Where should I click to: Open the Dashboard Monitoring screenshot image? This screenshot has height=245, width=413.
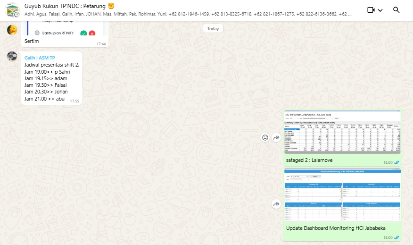point(342,195)
